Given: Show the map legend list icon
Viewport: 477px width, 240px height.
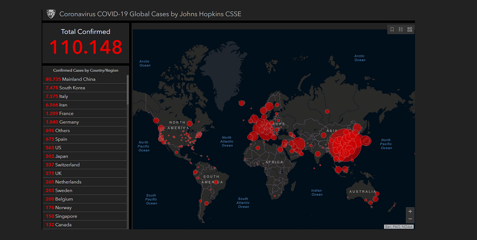Looking at the screenshot, I should click(401, 29).
